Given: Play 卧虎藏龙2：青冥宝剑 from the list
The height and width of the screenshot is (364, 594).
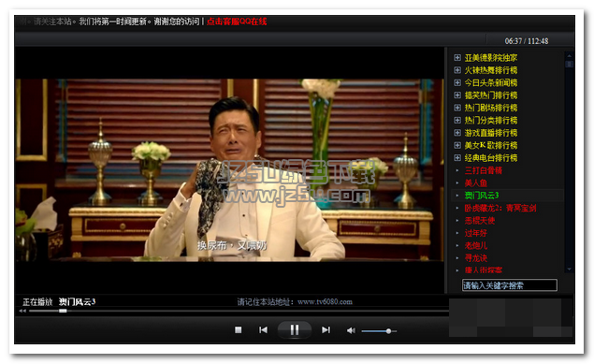Looking at the screenshot, I should pos(500,208).
